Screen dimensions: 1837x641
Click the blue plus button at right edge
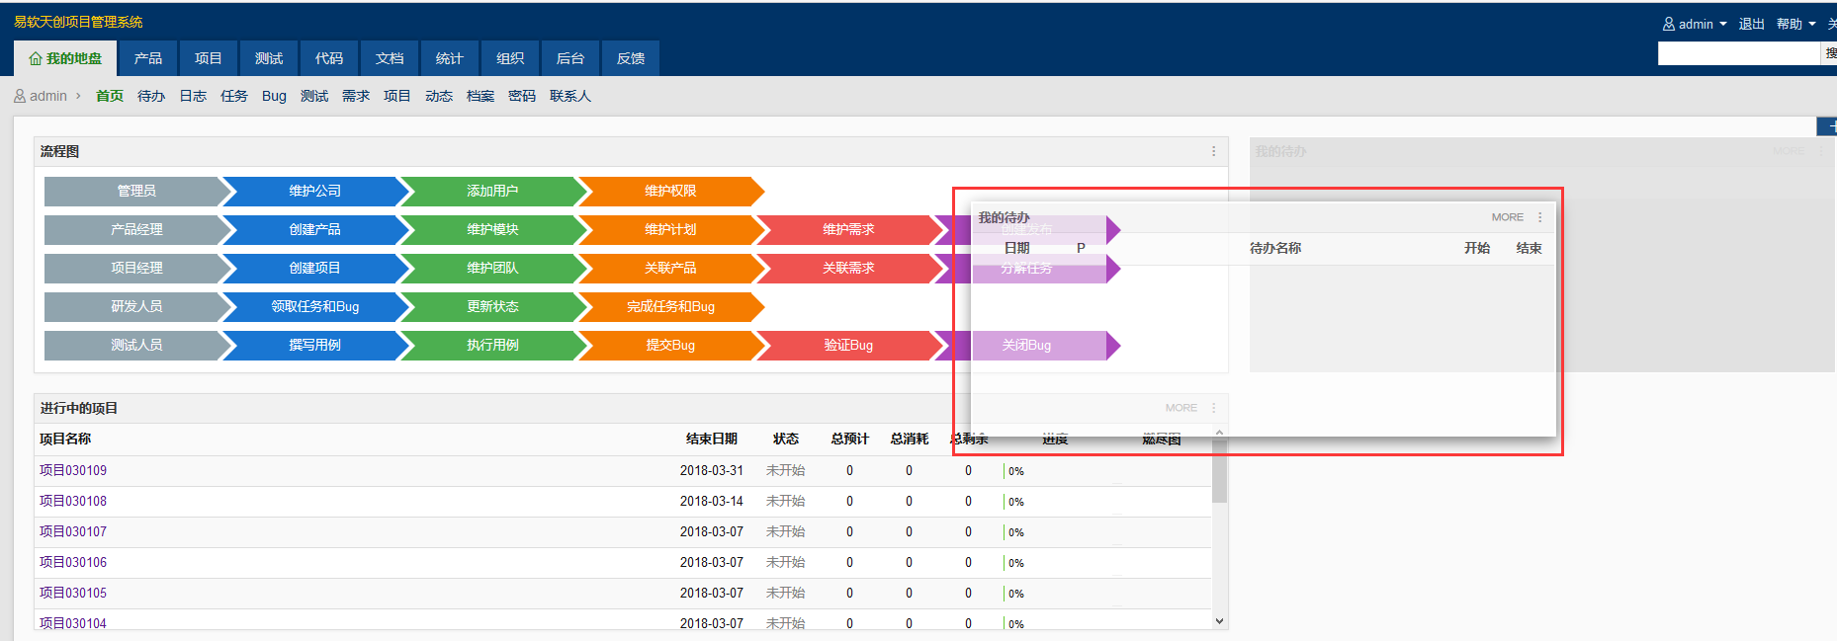pos(1829,126)
